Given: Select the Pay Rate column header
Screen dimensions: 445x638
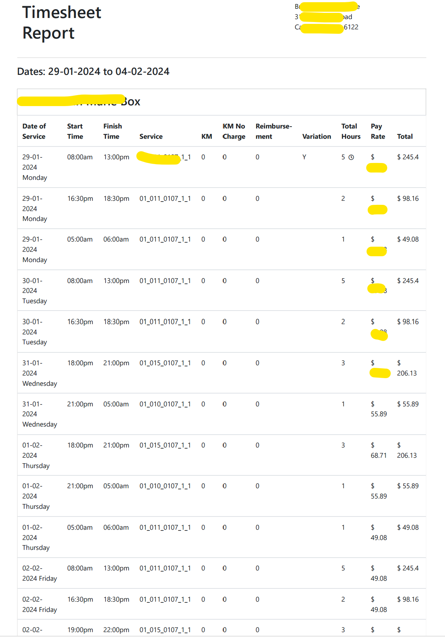Looking at the screenshot, I should [x=378, y=131].
